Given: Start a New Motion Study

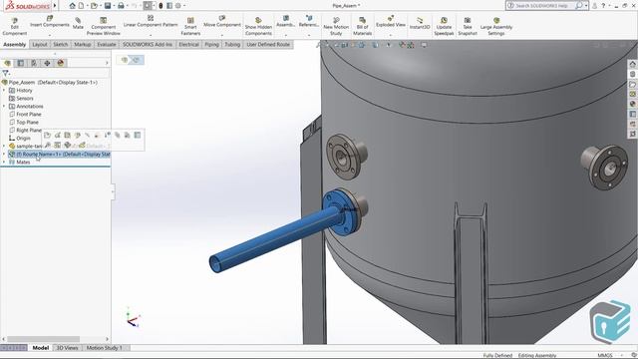Looking at the screenshot, I should point(336,27).
